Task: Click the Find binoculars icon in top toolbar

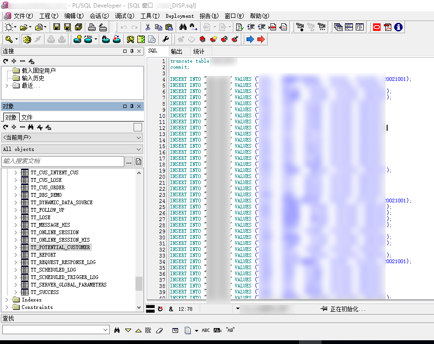Action: pyautogui.click(x=183, y=27)
